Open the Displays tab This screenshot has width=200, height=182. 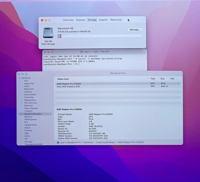(x=81, y=20)
